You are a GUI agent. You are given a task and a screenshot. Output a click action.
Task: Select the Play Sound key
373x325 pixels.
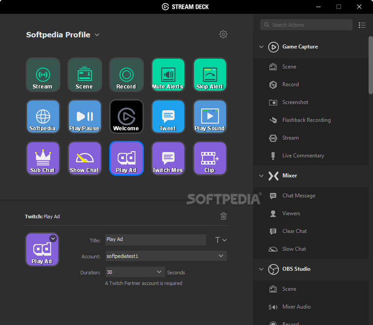(210, 116)
